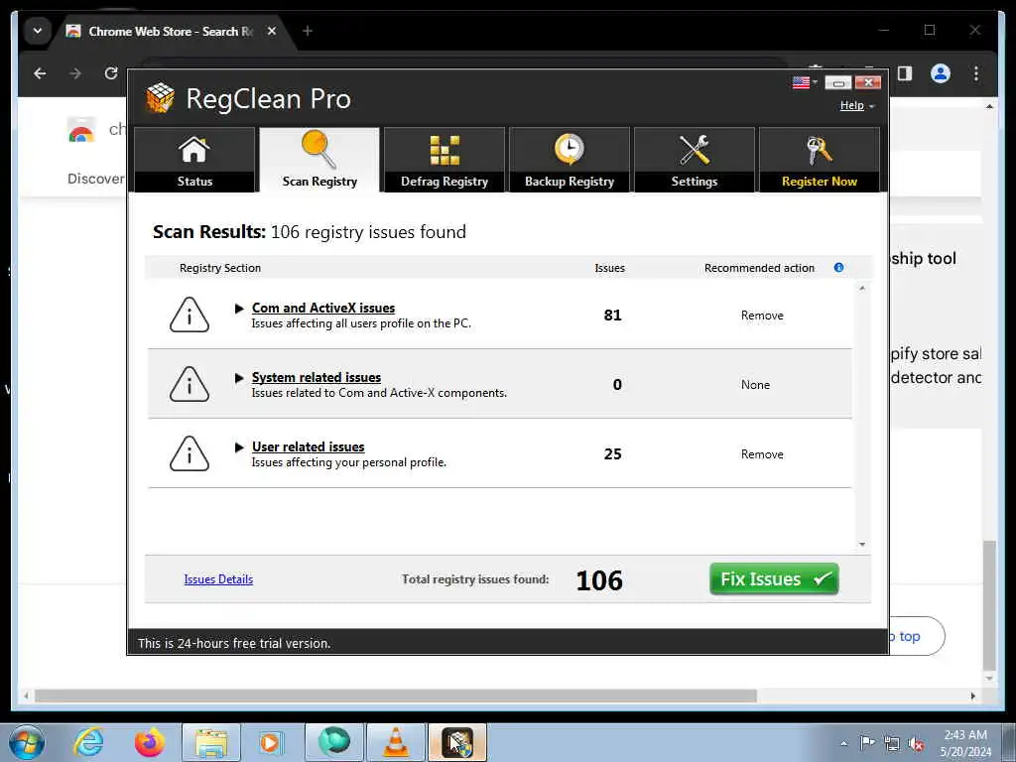Click the RegClean Pro taskbar icon

457,742
